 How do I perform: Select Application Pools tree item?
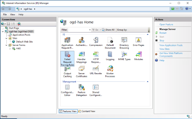pyautogui.click(x=21, y=35)
